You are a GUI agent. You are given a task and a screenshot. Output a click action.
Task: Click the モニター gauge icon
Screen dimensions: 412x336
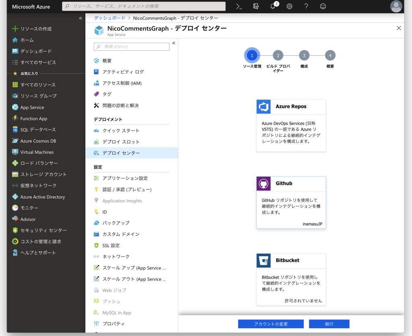tap(15, 208)
